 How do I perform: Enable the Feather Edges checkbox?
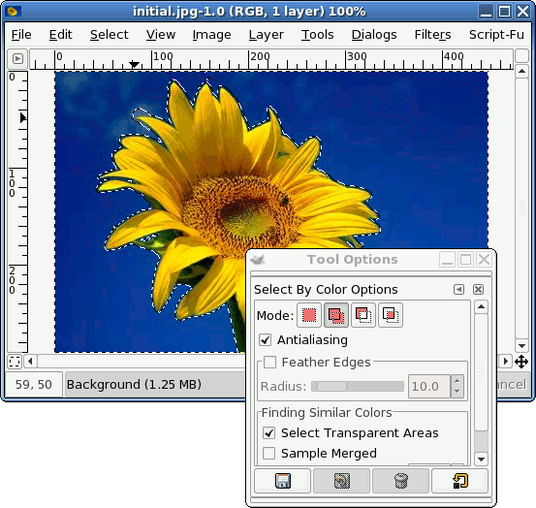(x=269, y=362)
